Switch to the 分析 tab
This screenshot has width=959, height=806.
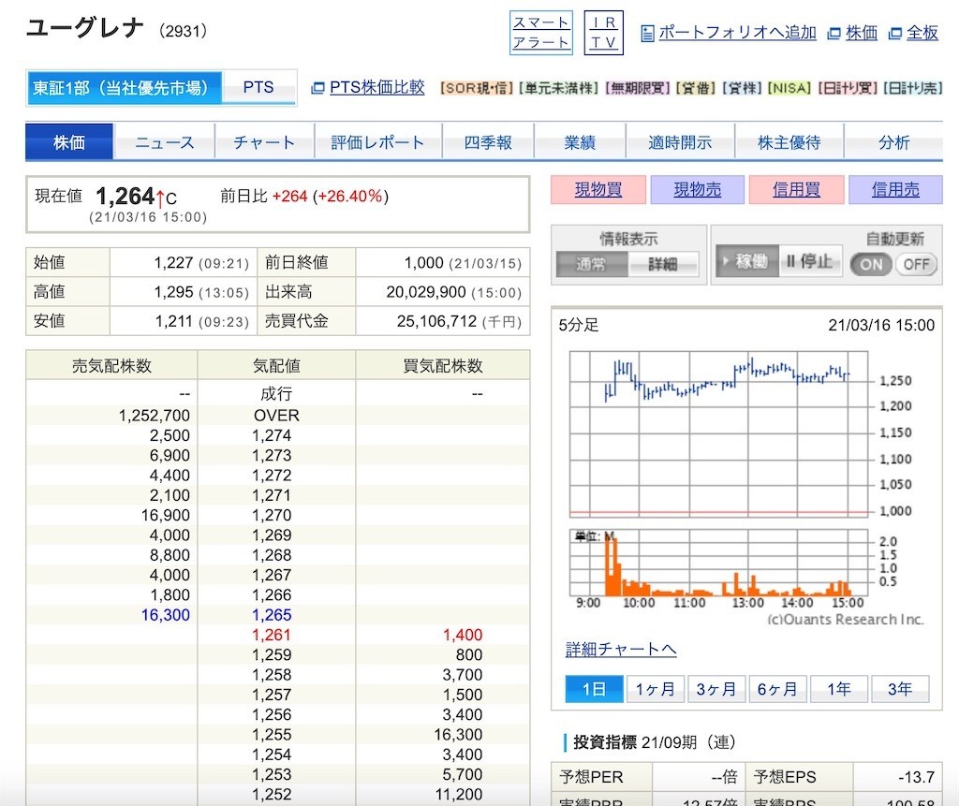(x=893, y=142)
